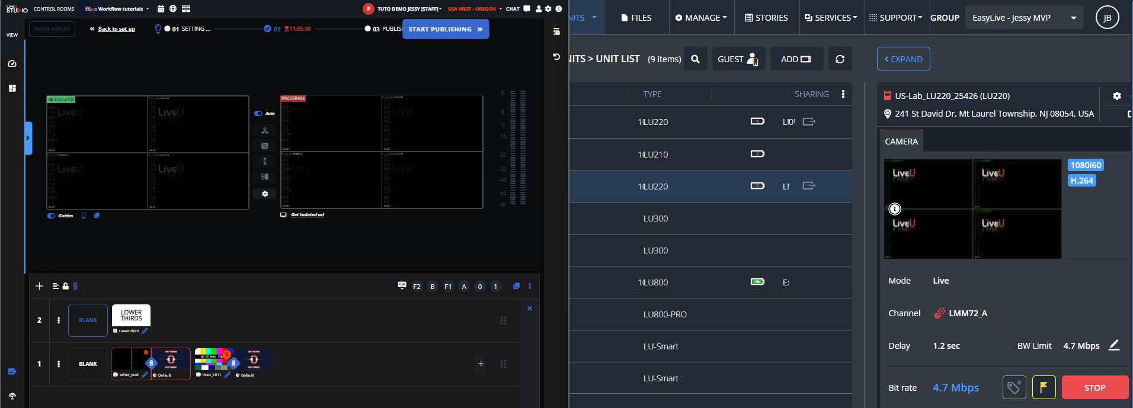This screenshot has height=408, width=1133.
Task: Select the fade pattern transition icon
Action: click(265, 146)
